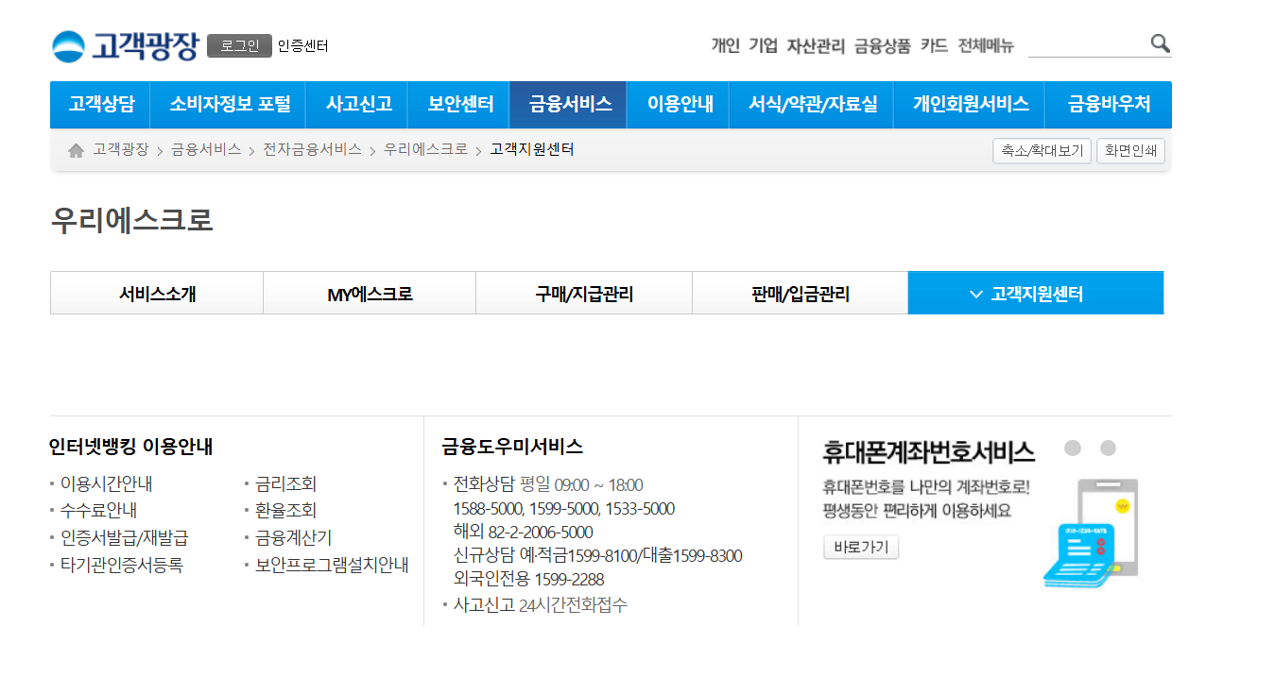The width and height of the screenshot is (1275, 694).
Task: Click the 화면인쇄 button
Action: pyautogui.click(x=1130, y=151)
